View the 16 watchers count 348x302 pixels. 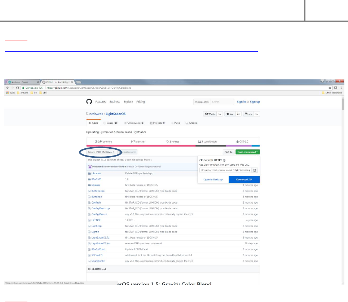coord(220,114)
